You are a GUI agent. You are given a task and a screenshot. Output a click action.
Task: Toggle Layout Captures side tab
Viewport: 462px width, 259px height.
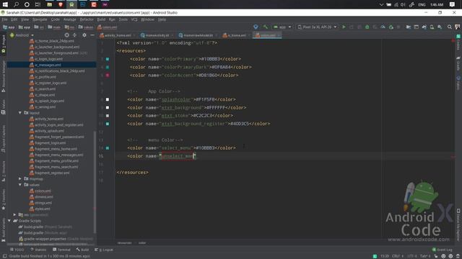click(x=3, y=140)
